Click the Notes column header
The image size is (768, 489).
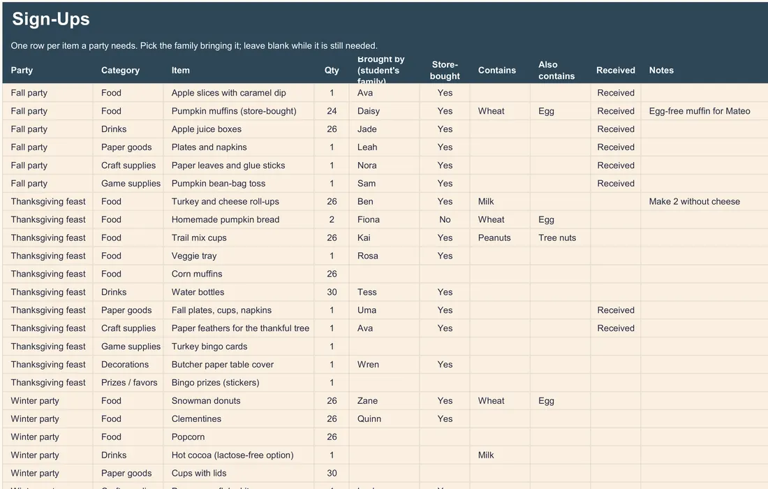pyautogui.click(x=704, y=70)
